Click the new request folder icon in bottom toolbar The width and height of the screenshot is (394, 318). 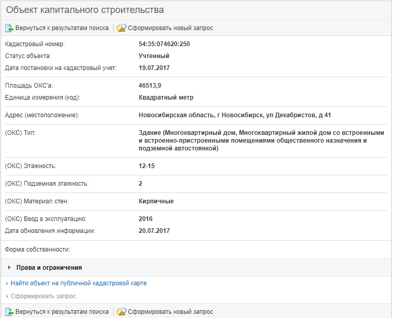pyautogui.click(x=121, y=312)
